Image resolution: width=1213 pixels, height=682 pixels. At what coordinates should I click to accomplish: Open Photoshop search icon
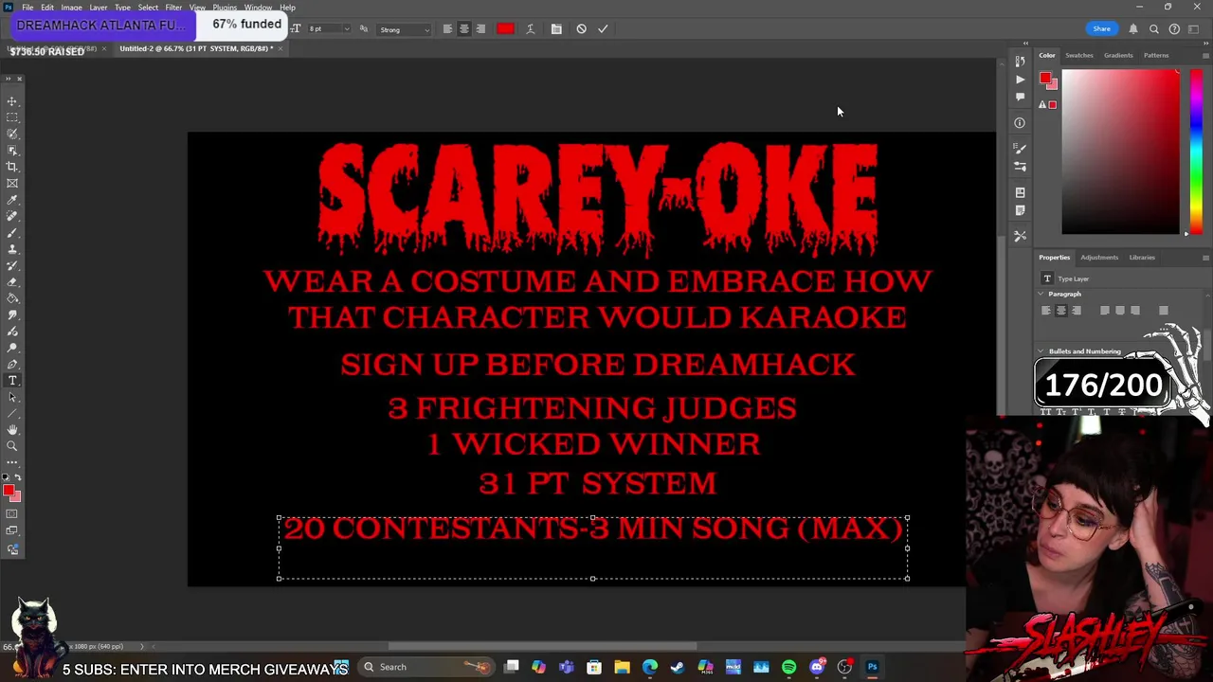click(x=1154, y=29)
